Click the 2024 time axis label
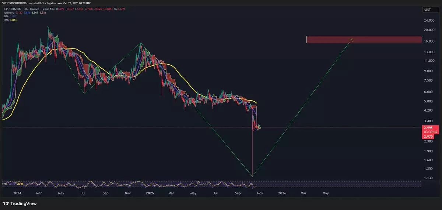This screenshot has width=442, height=210. [17, 192]
